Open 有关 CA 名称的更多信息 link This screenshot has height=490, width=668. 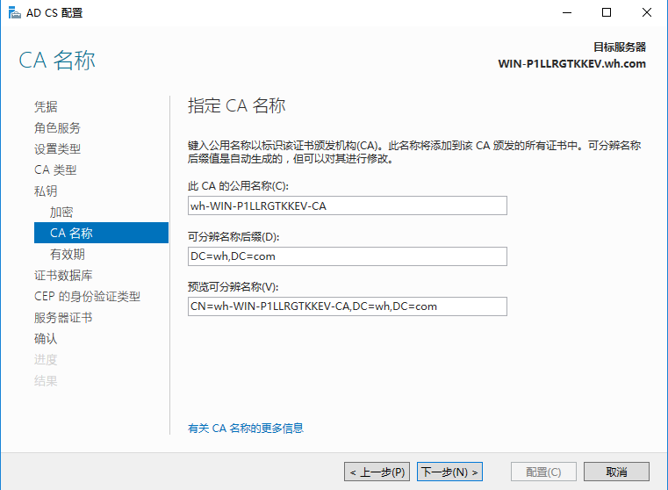(246, 429)
